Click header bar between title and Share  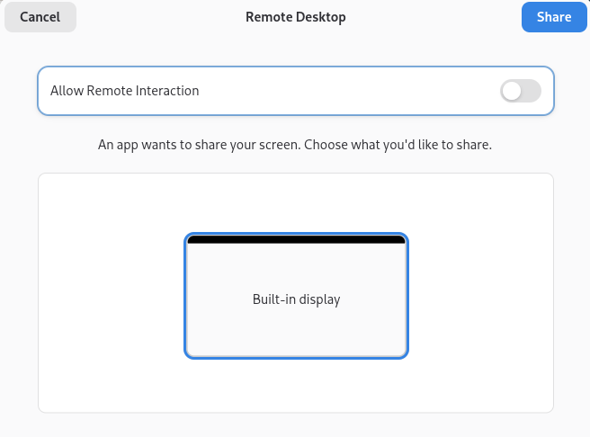[432, 17]
